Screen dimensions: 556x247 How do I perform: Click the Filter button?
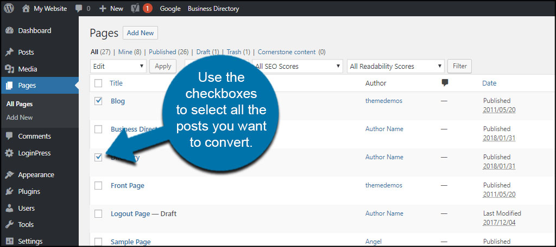click(459, 66)
